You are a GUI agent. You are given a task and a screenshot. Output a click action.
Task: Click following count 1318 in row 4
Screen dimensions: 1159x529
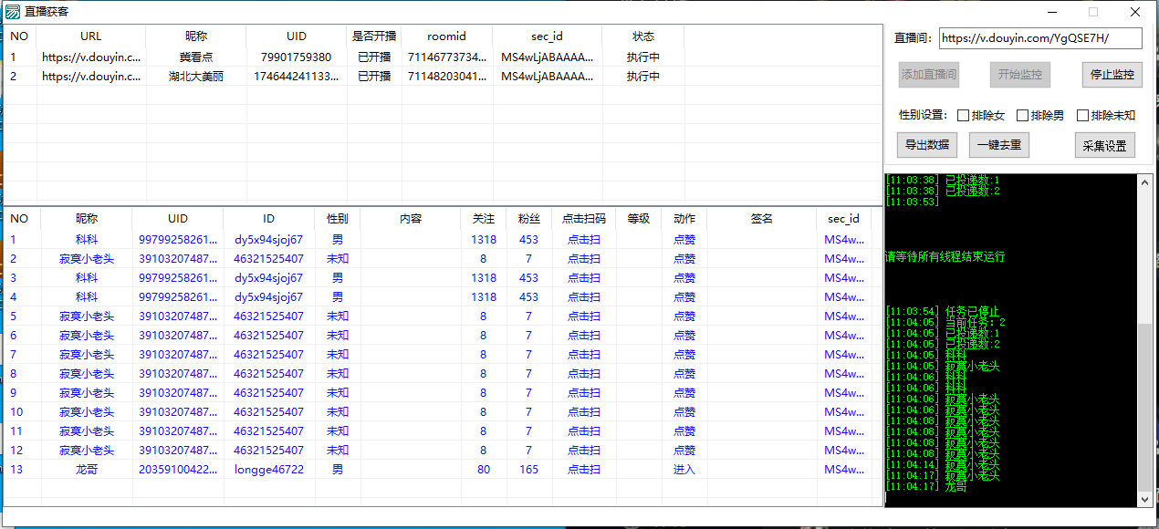[x=484, y=297]
